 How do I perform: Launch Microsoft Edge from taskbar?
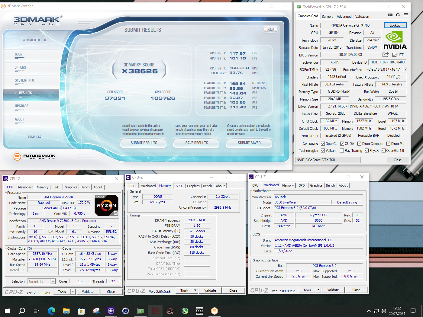(52, 311)
